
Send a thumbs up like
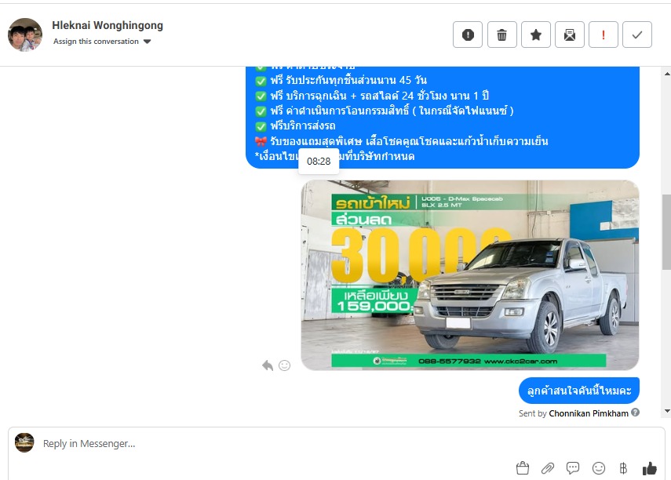[x=649, y=468]
